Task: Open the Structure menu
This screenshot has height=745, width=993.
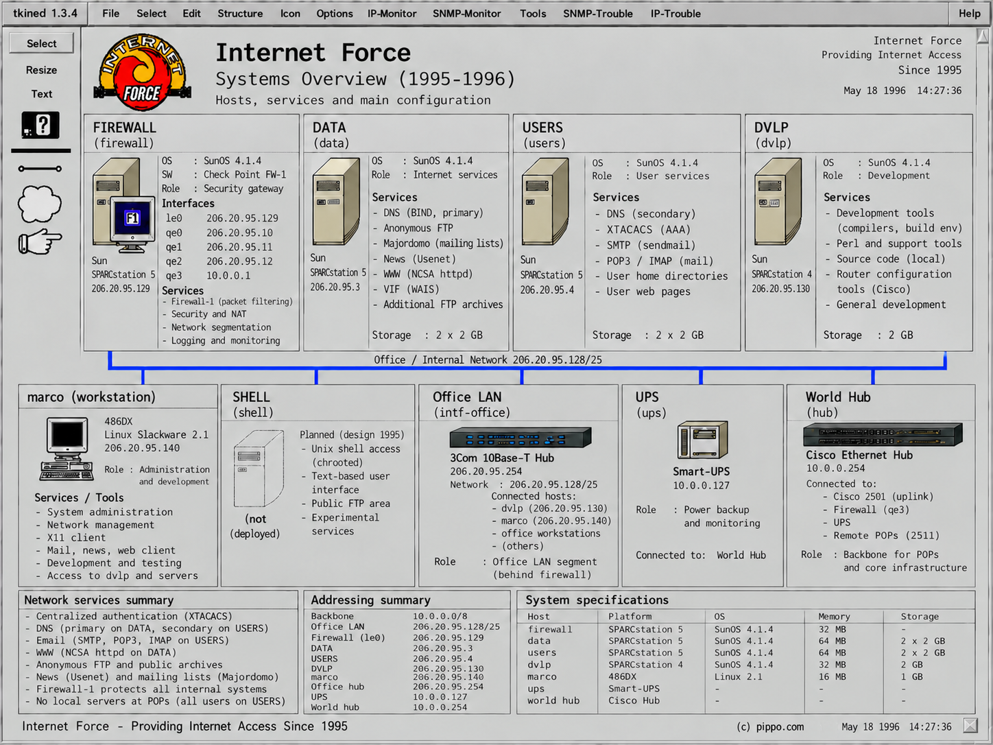Action: pyautogui.click(x=240, y=13)
